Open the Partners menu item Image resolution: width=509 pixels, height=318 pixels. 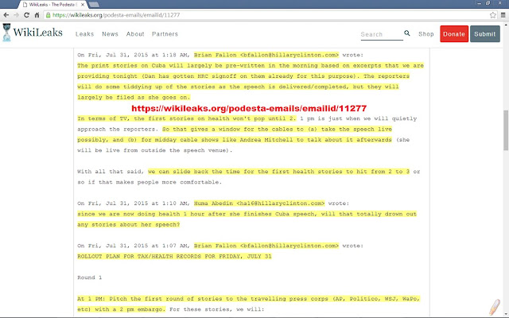(165, 34)
